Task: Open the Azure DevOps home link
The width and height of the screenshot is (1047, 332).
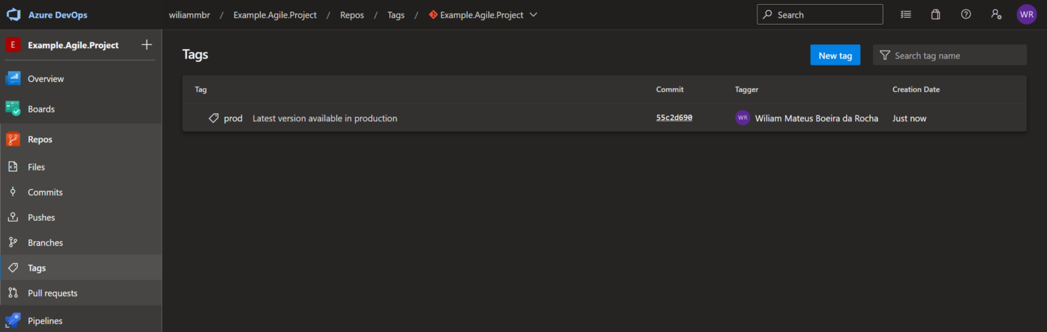Action: click(58, 15)
